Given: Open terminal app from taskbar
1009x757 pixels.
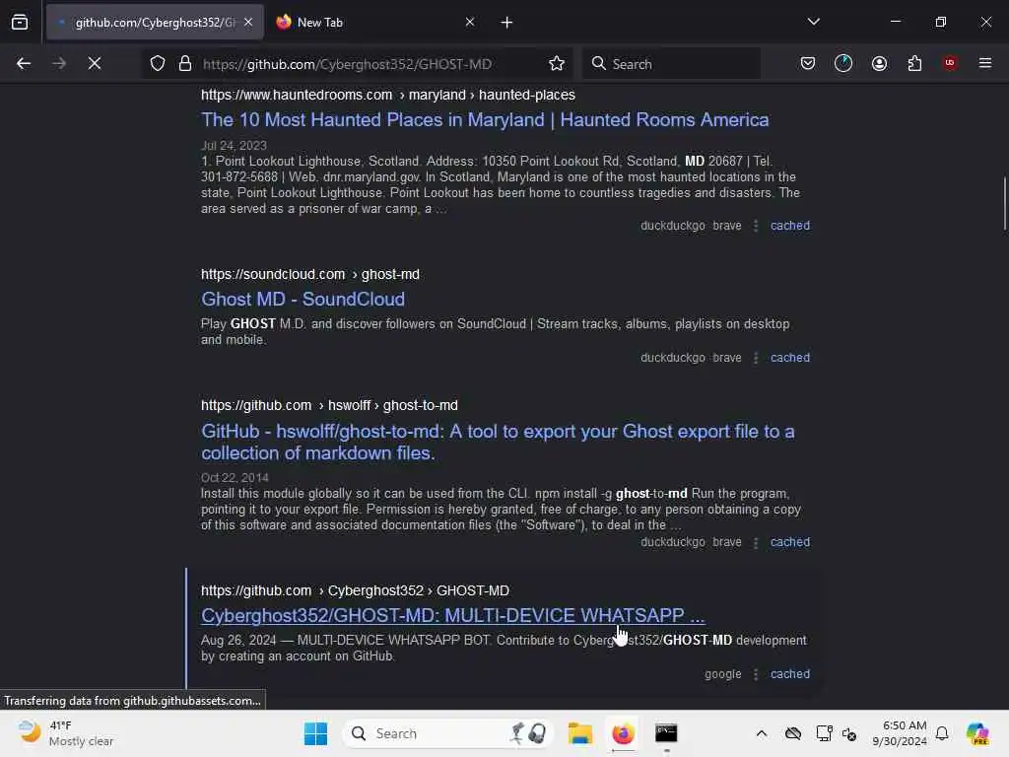Looking at the screenshot, I should click(666, 733).
